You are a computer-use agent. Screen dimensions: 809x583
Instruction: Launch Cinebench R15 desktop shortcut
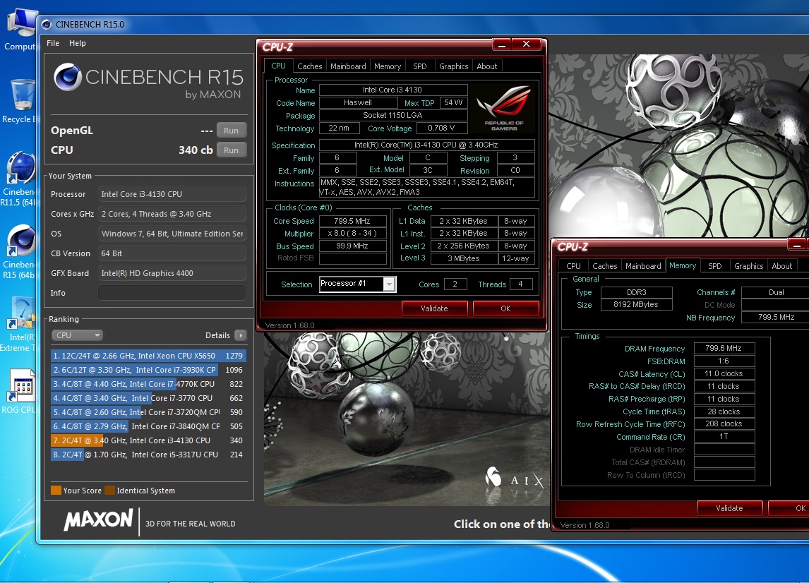pyautogui.click(x=18, y=252)
